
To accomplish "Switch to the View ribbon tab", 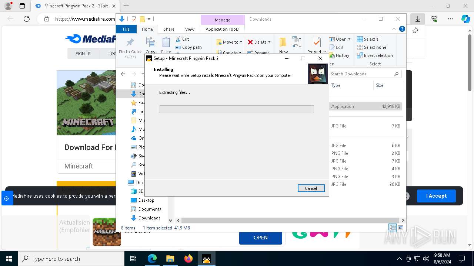I will [x=190, y=29].
